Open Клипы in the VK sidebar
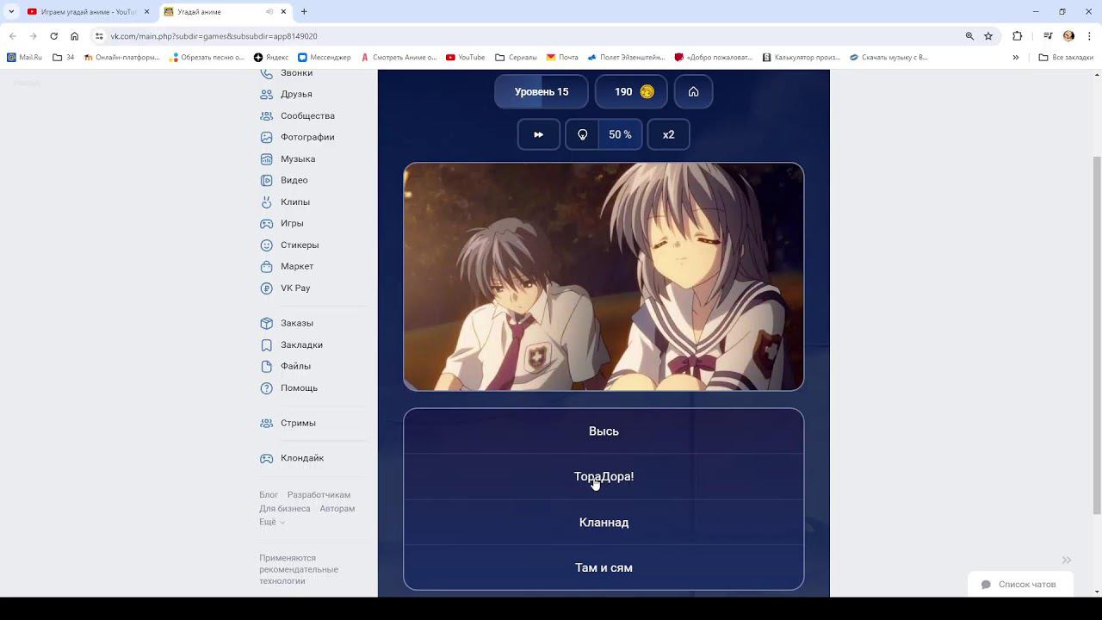The height and width of the screenshot is (620, 1102). (x=295, y=201)
